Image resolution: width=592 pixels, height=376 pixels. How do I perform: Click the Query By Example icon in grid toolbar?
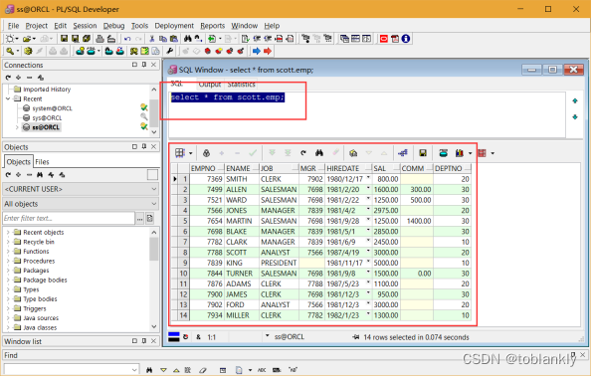pyautogui.click(x=353, y=153)
